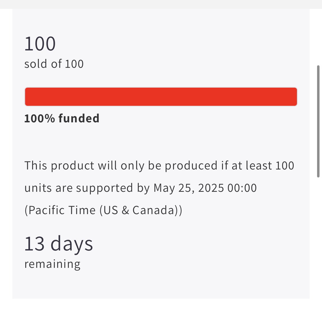Image resolution: width=322 pixels, height=310 pixels.
Task: Select the bold "100% funded" label
Action: pos(62,118)
